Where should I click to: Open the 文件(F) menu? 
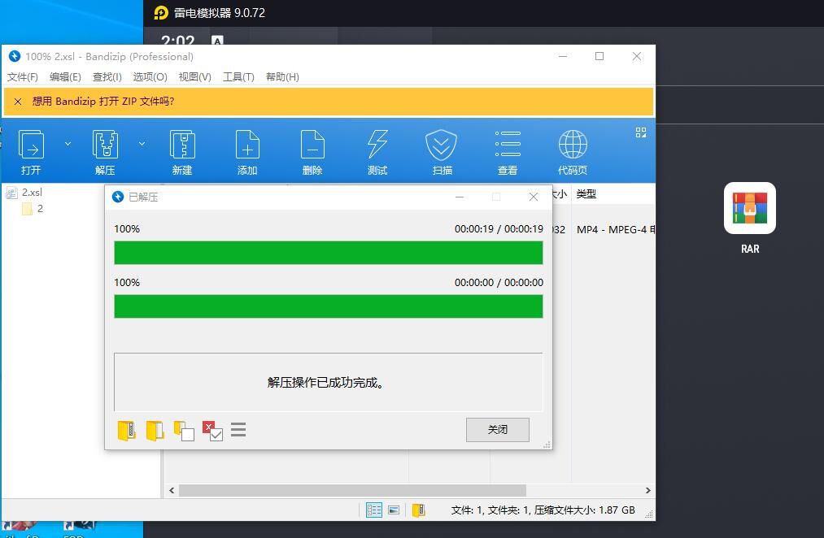tap(23, 76)
